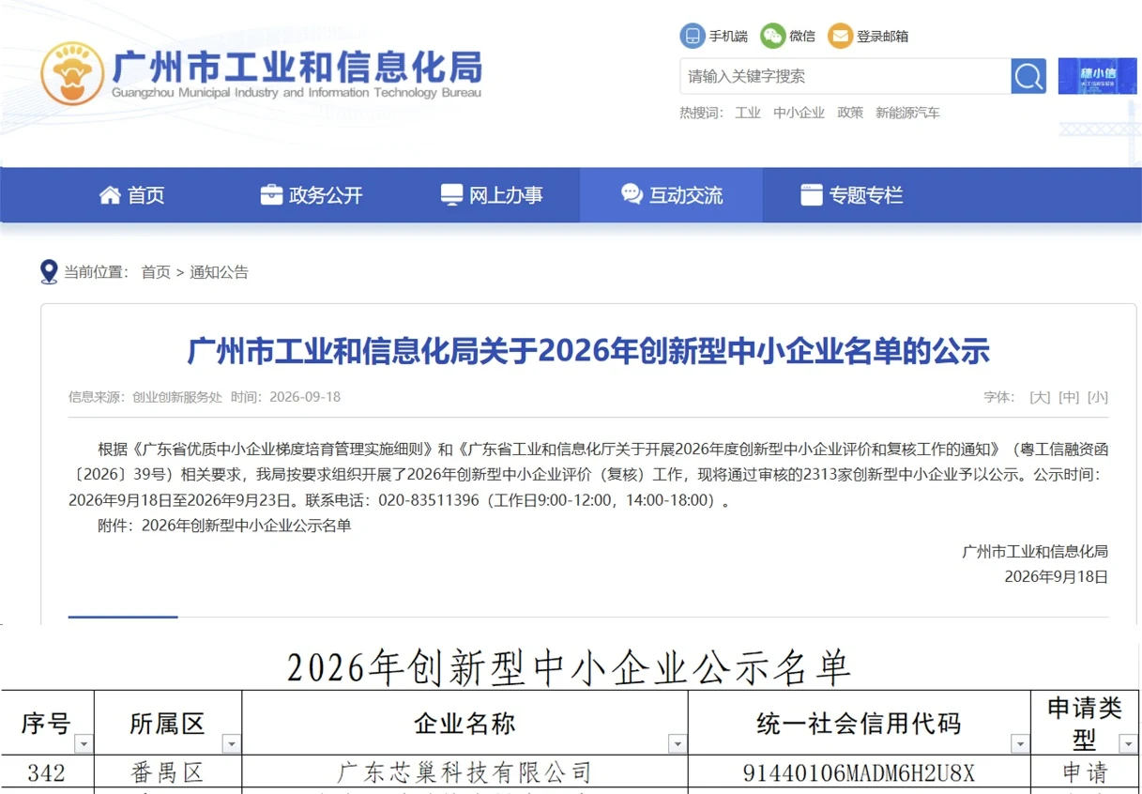Open the 企业名称 column filter dropdown
Screen dimensions: 1142x794
click(x=677, y=744)
